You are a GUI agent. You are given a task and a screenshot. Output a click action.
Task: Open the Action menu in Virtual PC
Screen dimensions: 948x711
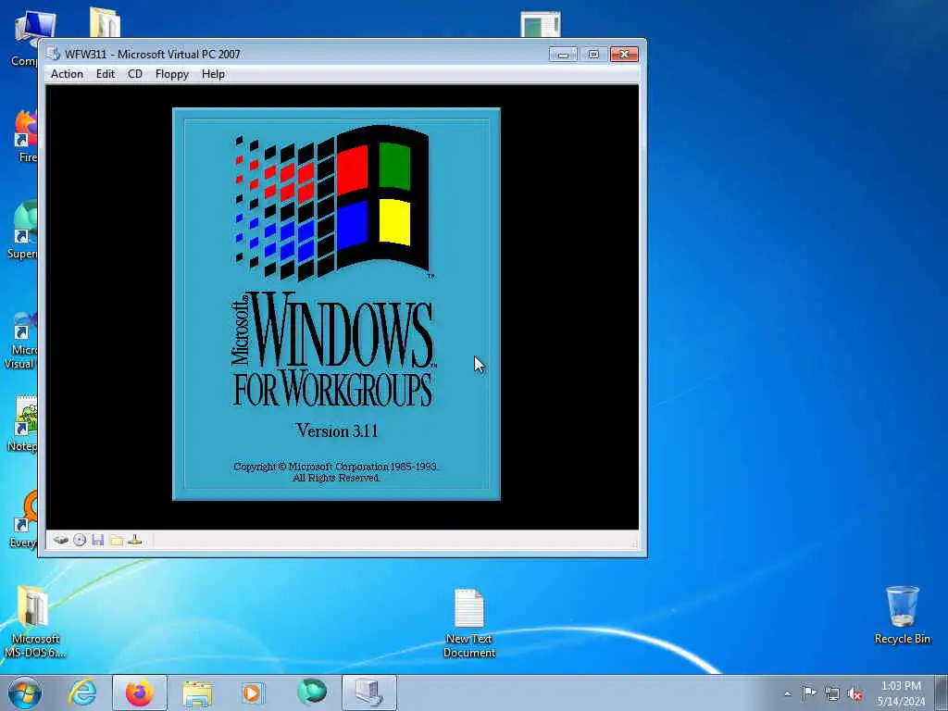click(x=67, y=74)
